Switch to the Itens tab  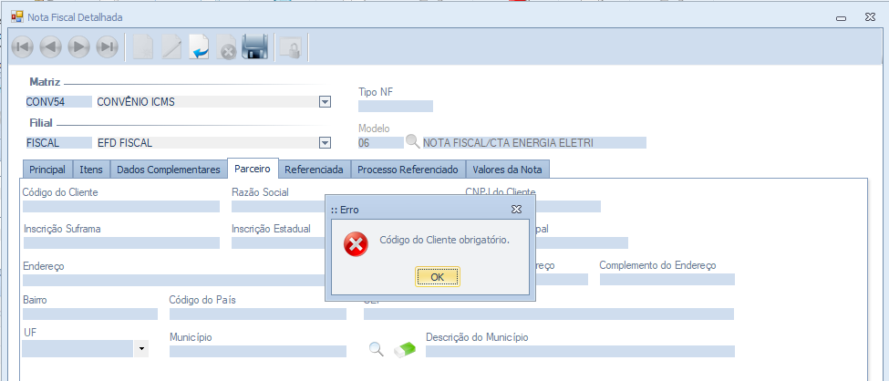91,169
